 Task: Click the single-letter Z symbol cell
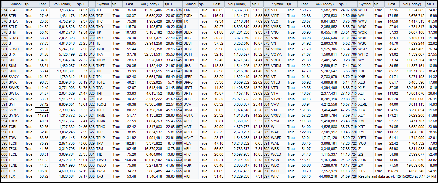click(366, 149)
